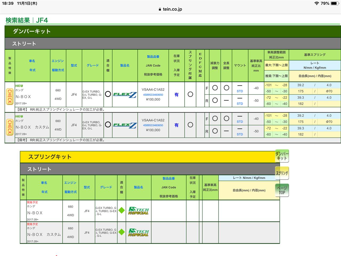Click the fitment circle mark in N-BOX damper row
Viewport: 341px width, 256px height.
[108, 94]
